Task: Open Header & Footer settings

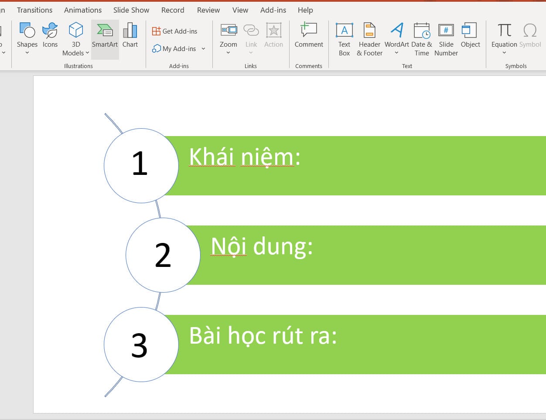Action: coord(369,38)
